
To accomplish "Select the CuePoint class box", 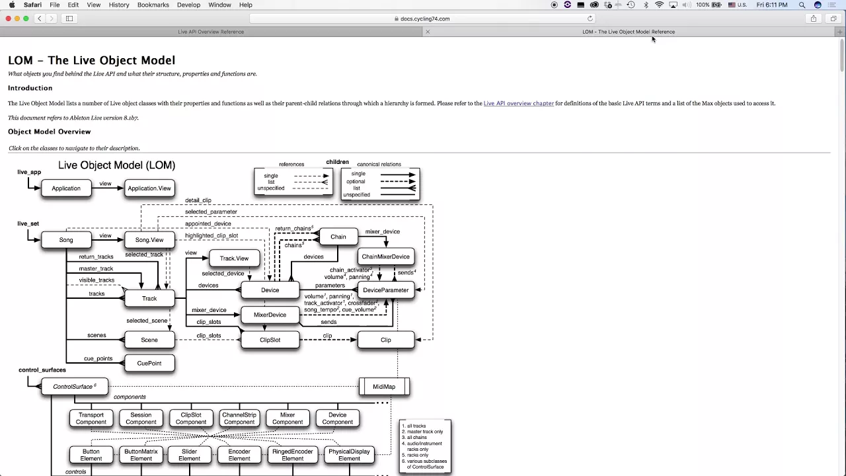I will coord(149,364).
